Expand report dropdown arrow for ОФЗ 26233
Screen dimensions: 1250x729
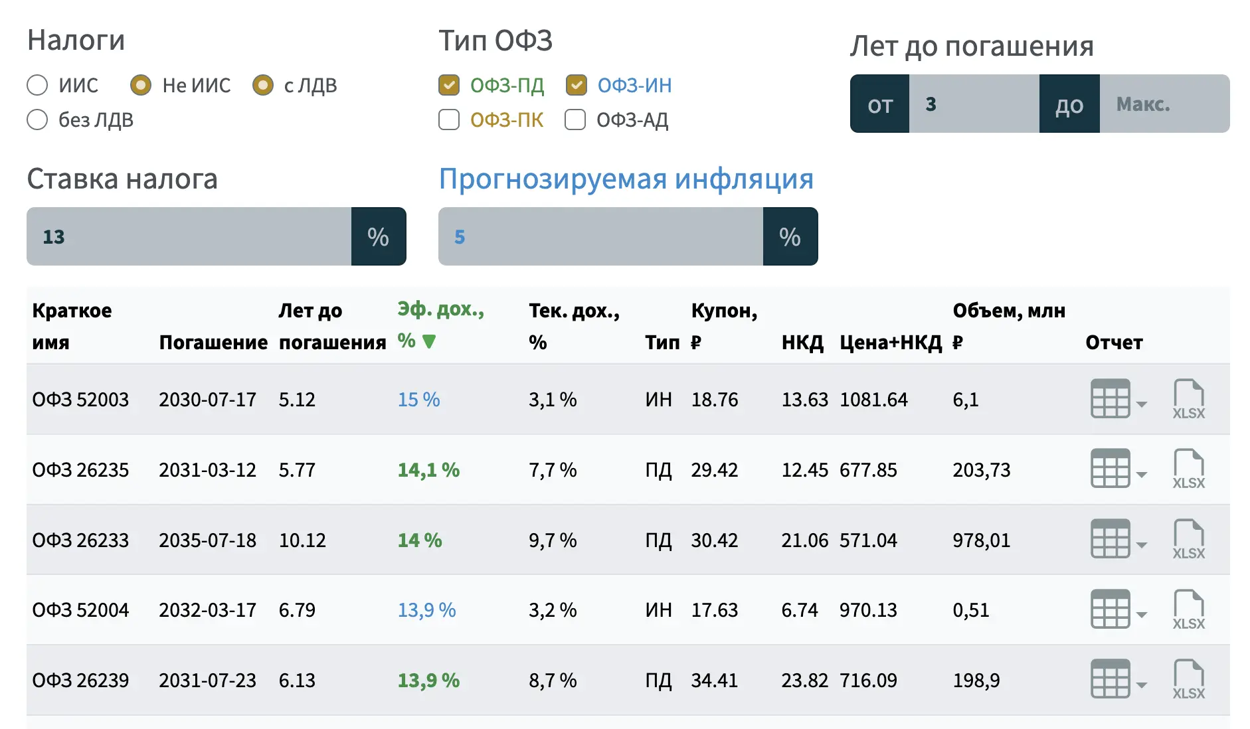1142,545
